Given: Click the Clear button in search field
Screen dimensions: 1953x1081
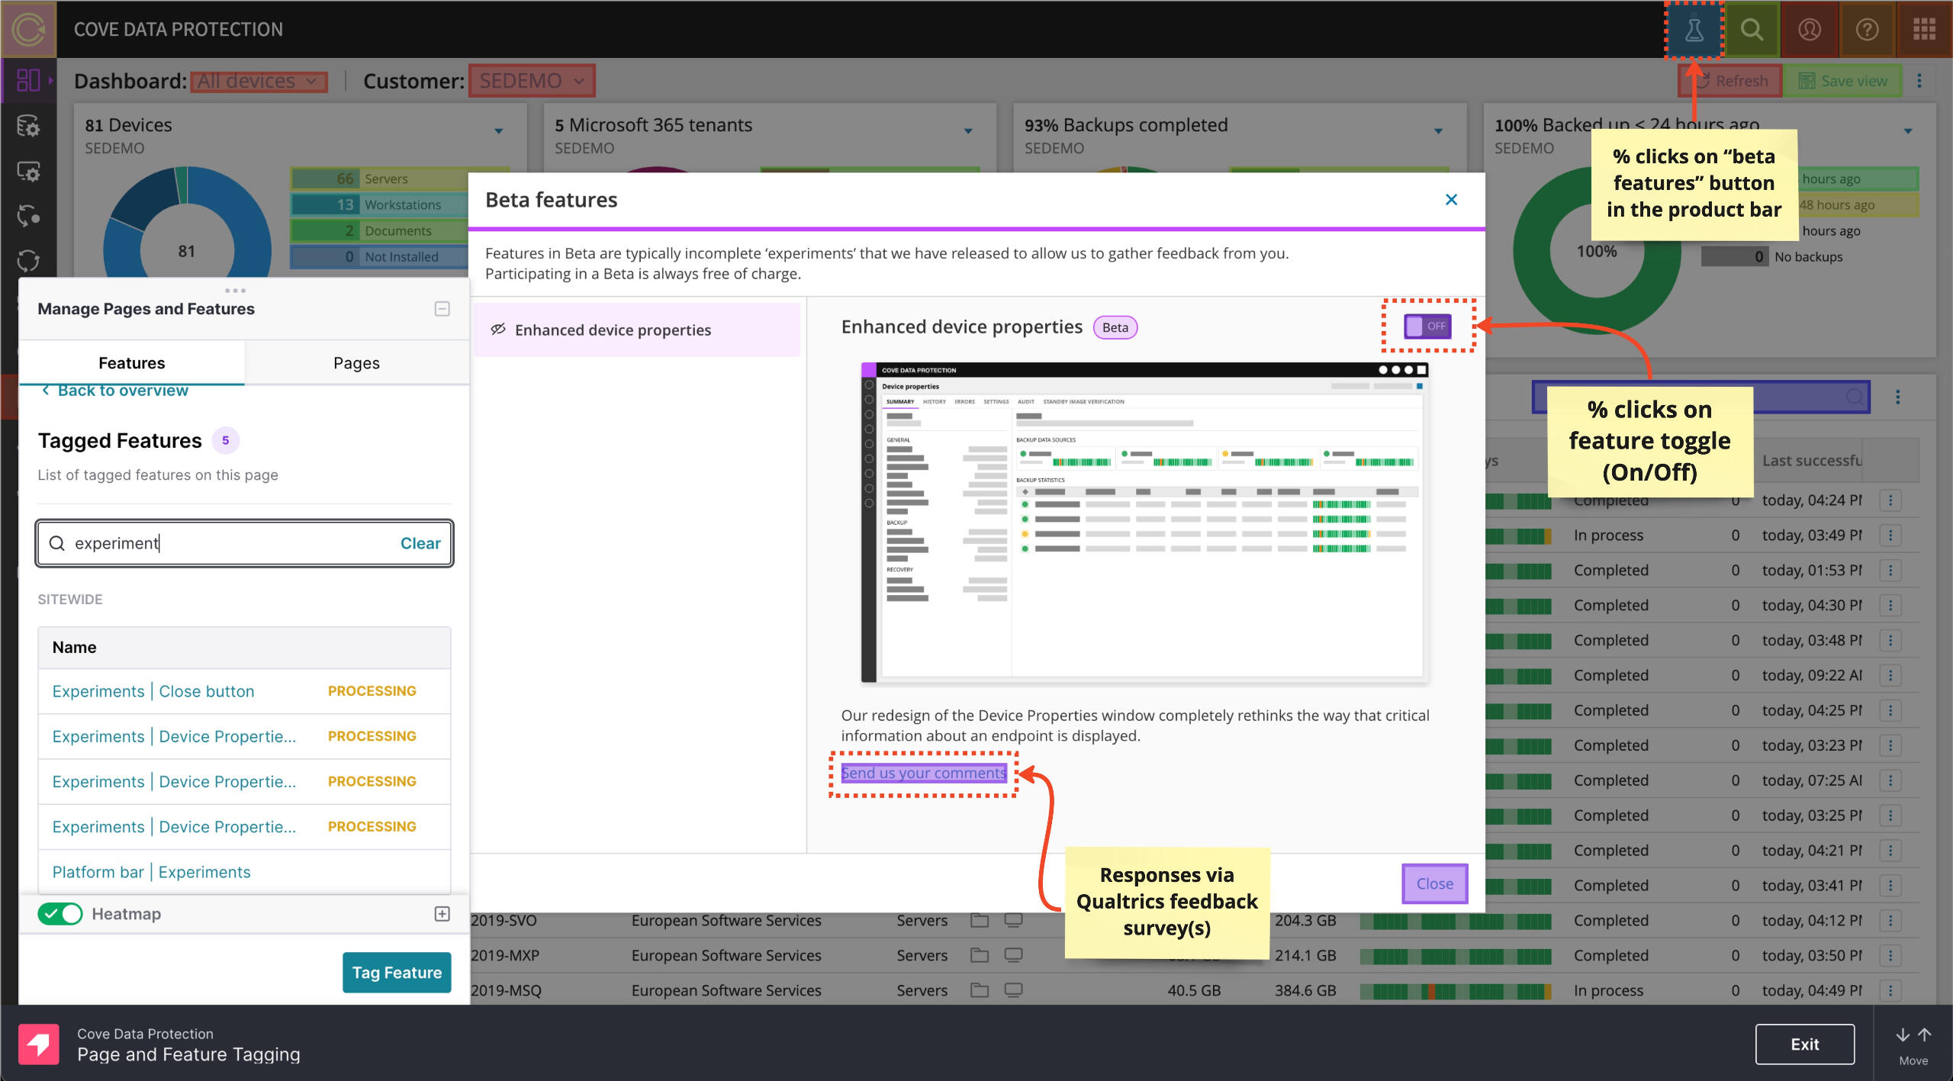Looking at the screenshot, I should point(420,543).
